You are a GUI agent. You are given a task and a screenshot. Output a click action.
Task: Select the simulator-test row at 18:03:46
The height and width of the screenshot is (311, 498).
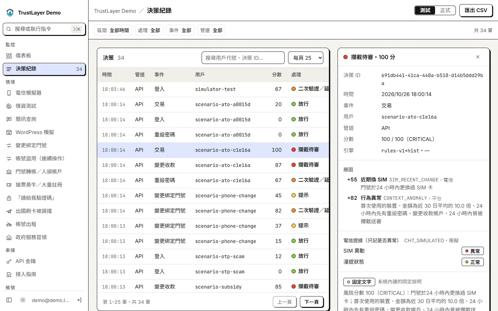[x=213, y=89]
